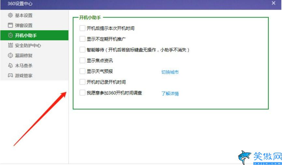Viewport: 282px width, 165px height.
Task: Click the horse icon beside 木马查杀
Action: pyautogui.click(x=10, y=65)
